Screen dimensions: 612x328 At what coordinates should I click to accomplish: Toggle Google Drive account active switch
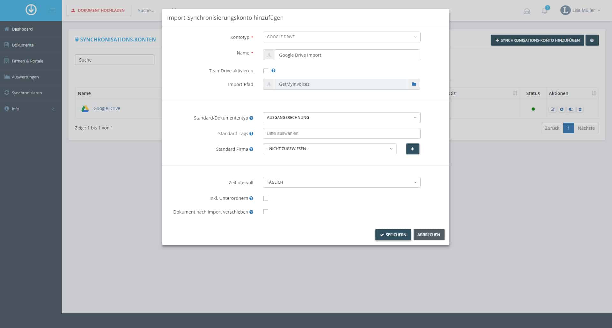pos(571,109)
